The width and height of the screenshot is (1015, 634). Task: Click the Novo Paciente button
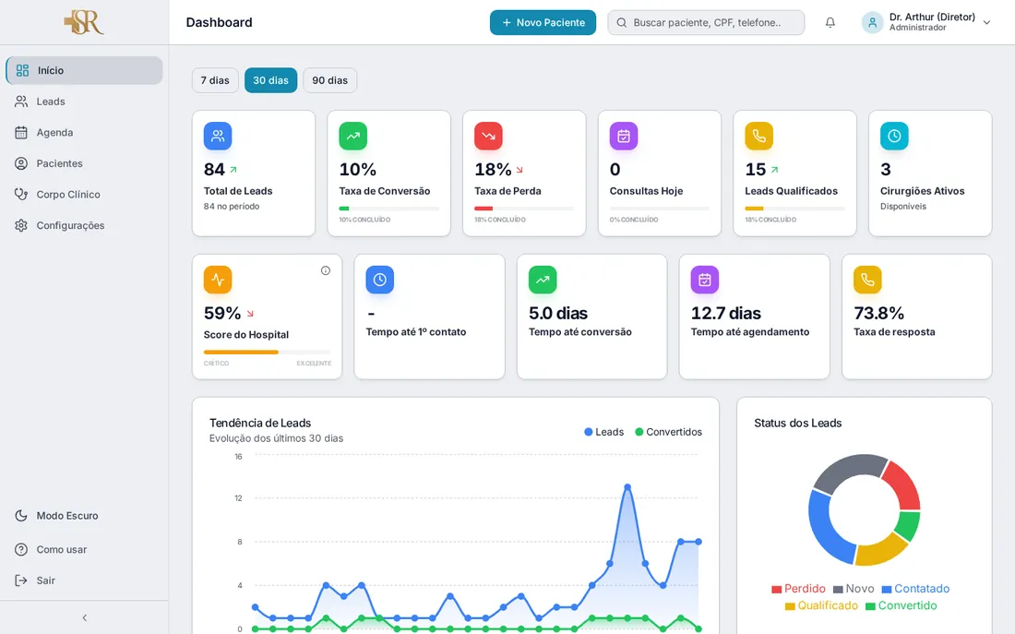click(543, 23)
